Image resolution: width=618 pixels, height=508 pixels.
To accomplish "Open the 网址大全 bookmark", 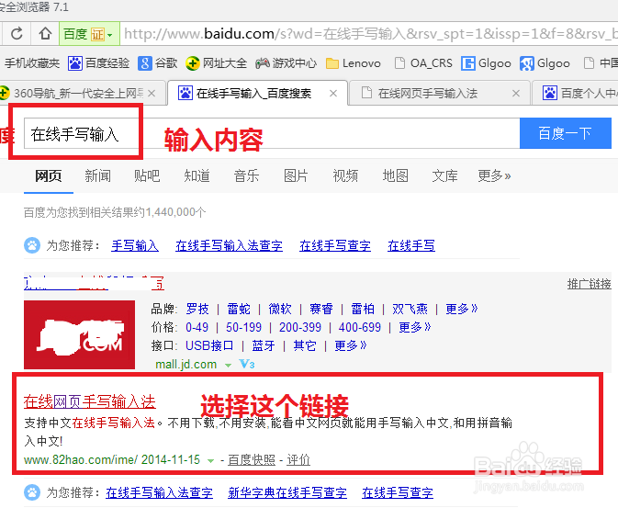I will [216, 63].
